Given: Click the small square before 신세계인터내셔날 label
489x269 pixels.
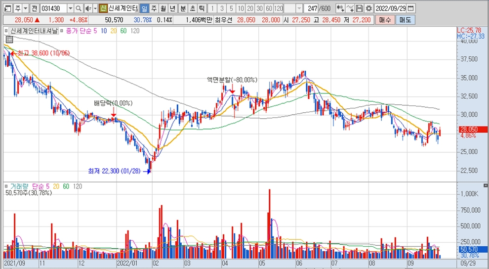Looking at the screenshot, I should (x=6, y=31).
